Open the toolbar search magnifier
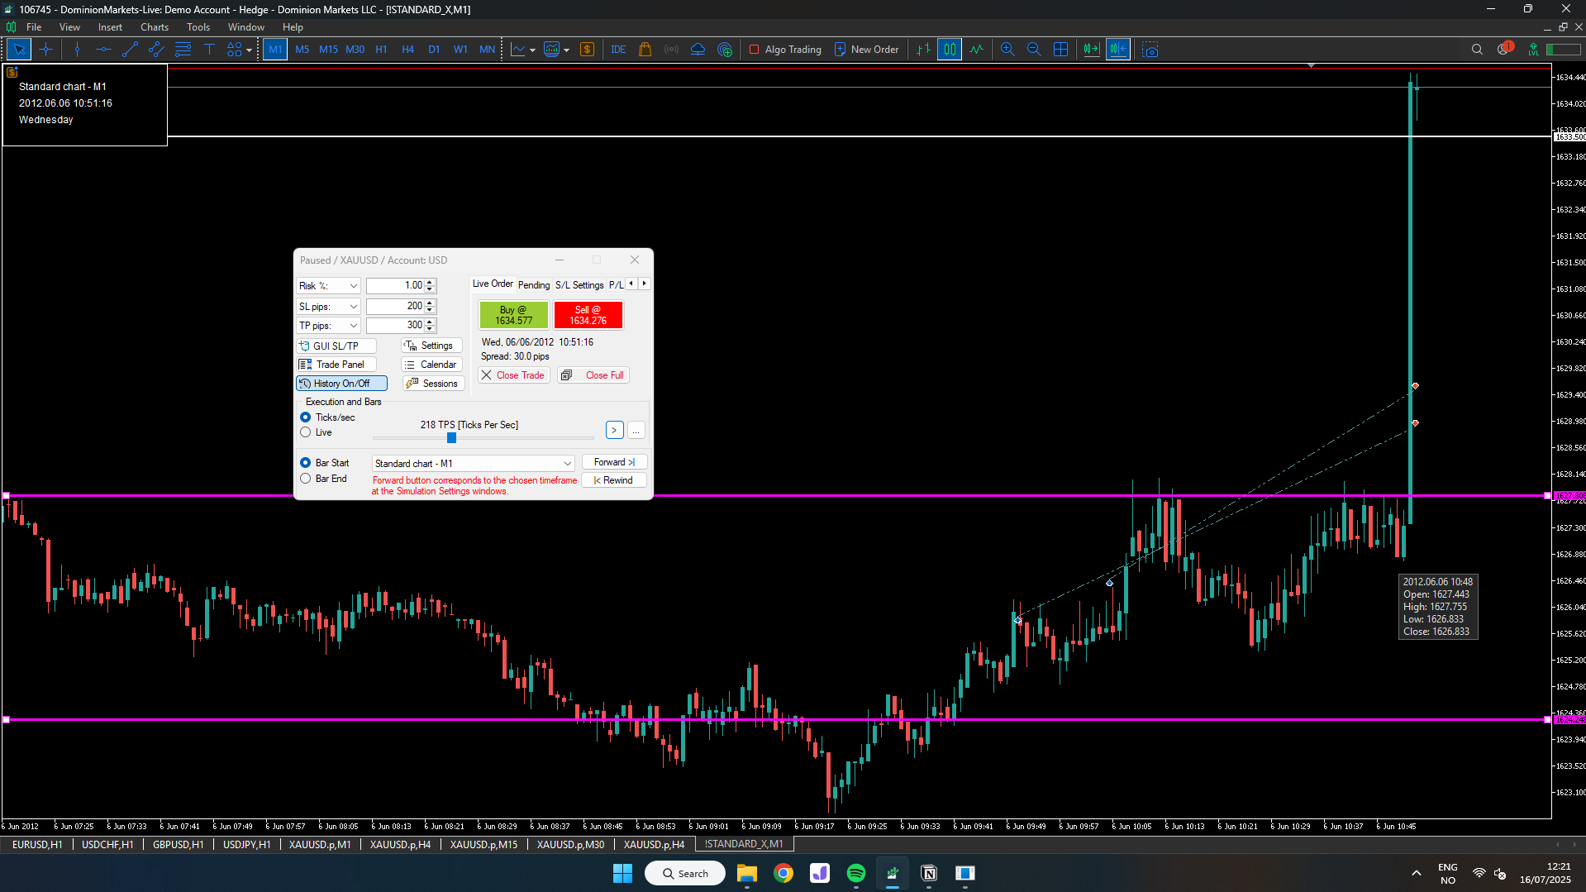The image size is (1586, 892). (1477, 50)
